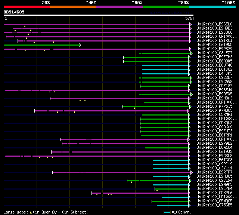
Task: Click the cyan 100char scale bar legend
Action: coord(167,212)
